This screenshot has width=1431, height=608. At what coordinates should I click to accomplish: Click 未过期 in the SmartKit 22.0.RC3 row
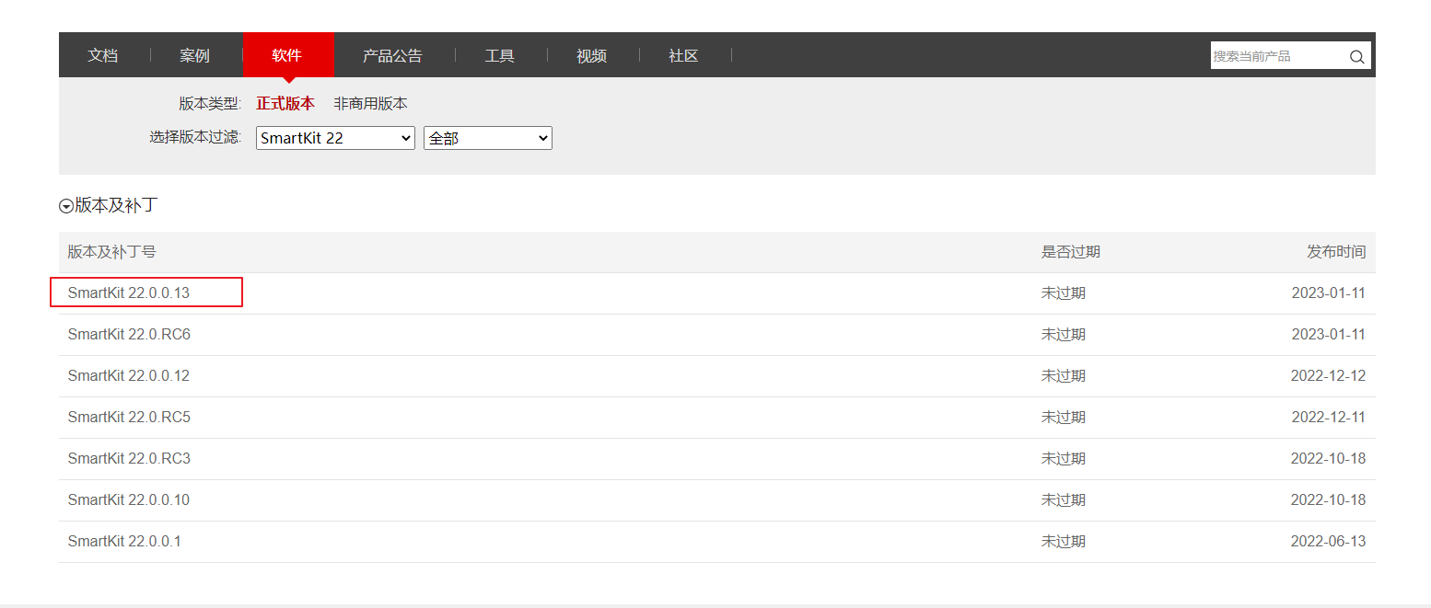pos(1064,459)
